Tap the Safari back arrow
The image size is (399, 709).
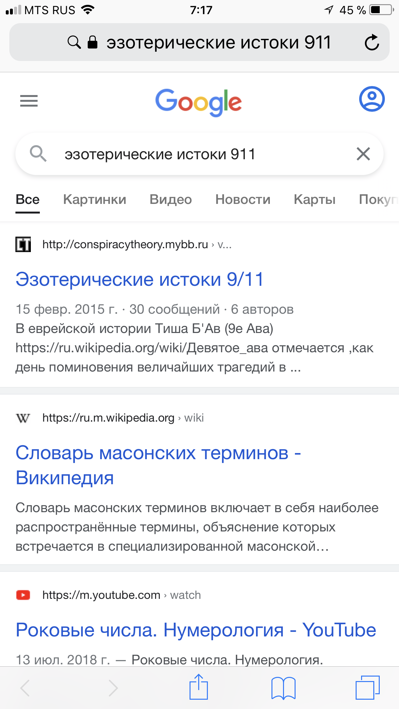[25, 688]
